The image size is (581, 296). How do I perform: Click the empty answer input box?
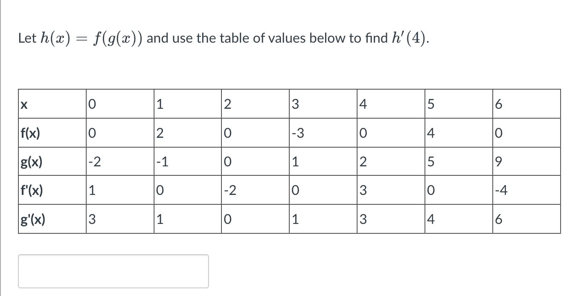pyautogui.click(x=113, y=271)
